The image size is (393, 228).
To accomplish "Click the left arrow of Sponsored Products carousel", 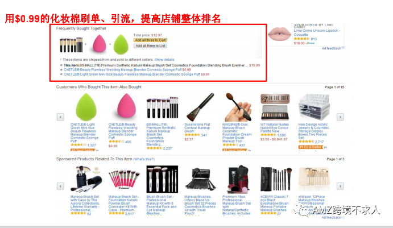I will (60, 186).
